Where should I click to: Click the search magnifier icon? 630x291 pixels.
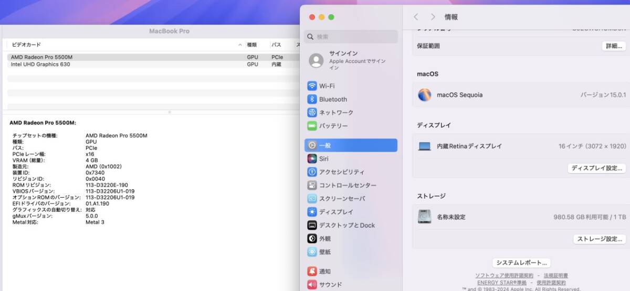tap(310, 37)
